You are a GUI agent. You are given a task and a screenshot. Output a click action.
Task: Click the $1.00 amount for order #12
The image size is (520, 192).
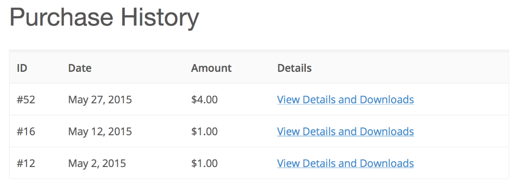204,163
